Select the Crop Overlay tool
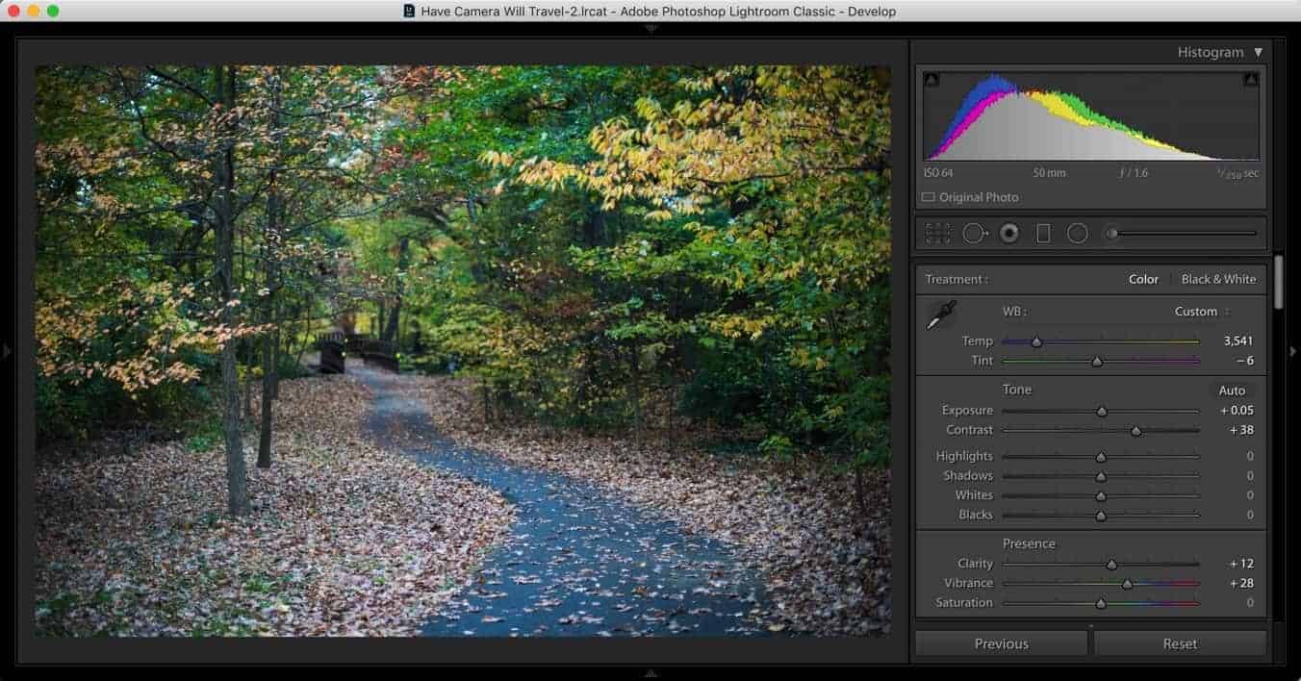This screenshot has width=1301, height=681. [x=937, y=233]
